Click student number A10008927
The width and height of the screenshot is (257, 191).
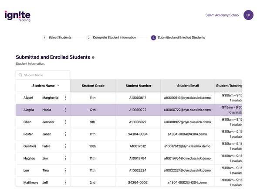point(138,122)
